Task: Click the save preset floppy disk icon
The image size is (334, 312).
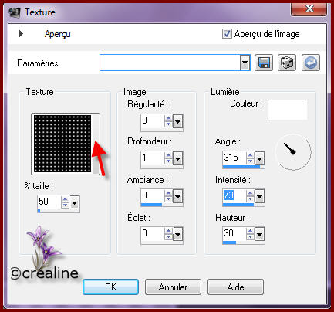Action: pos(264,63)
